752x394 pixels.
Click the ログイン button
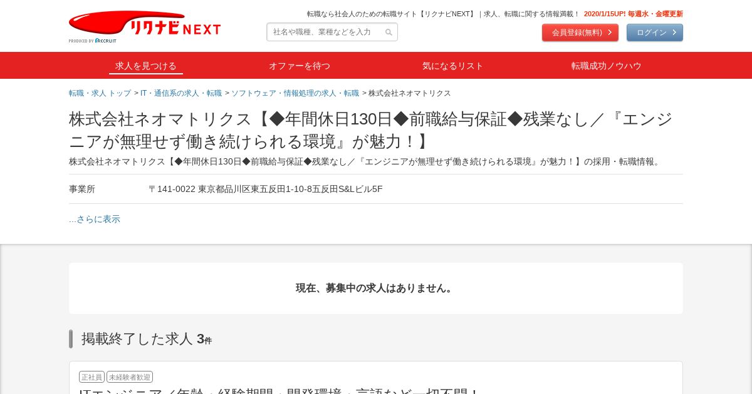point(655,33)
